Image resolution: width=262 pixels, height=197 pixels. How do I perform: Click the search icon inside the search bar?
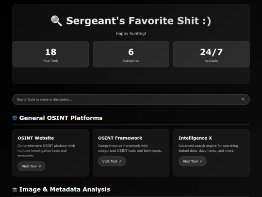pos(243,100)
